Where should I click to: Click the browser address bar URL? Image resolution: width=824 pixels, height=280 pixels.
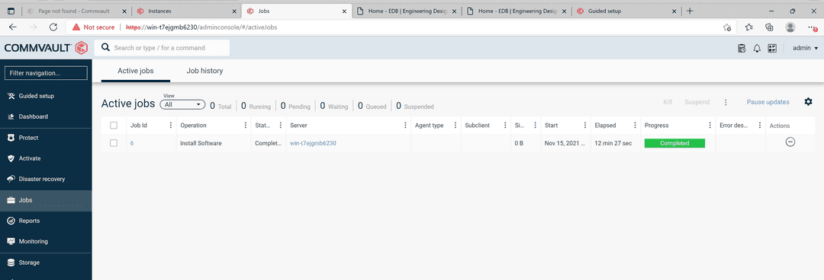point(201,27)
